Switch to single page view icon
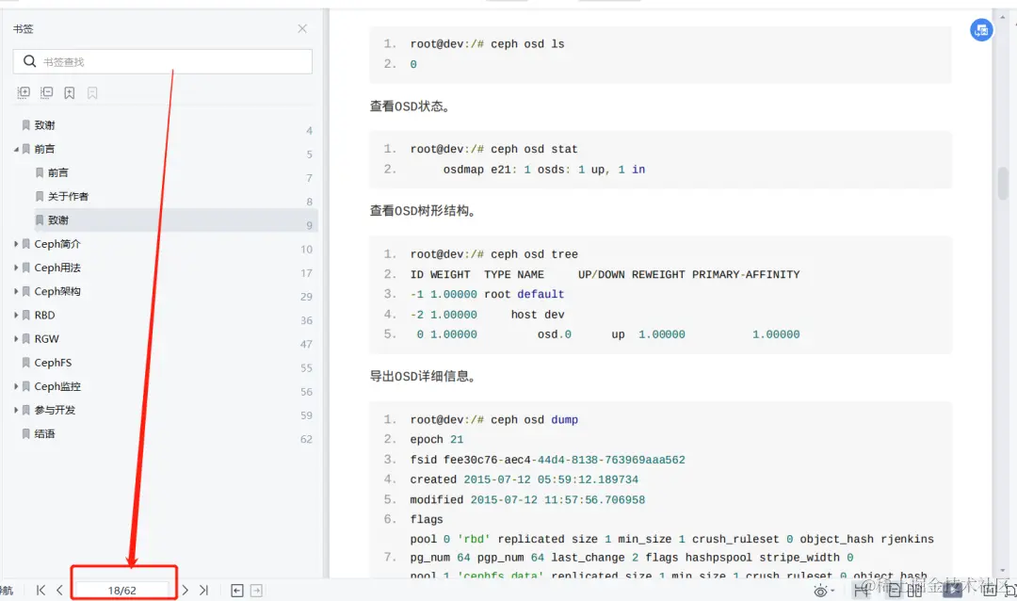 [895, 590]
